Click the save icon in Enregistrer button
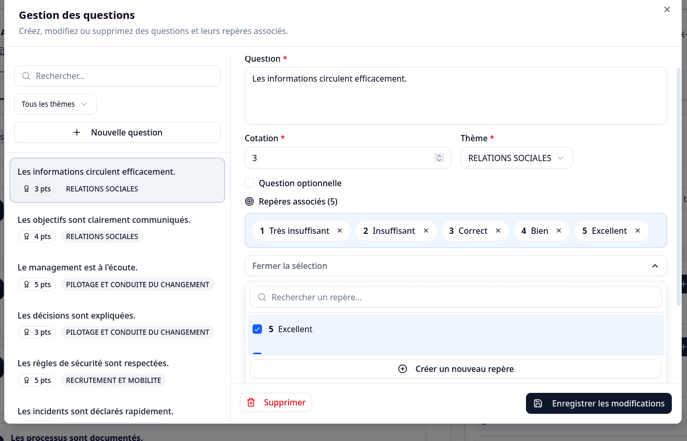The image size is (687, 441). (538, 403)
